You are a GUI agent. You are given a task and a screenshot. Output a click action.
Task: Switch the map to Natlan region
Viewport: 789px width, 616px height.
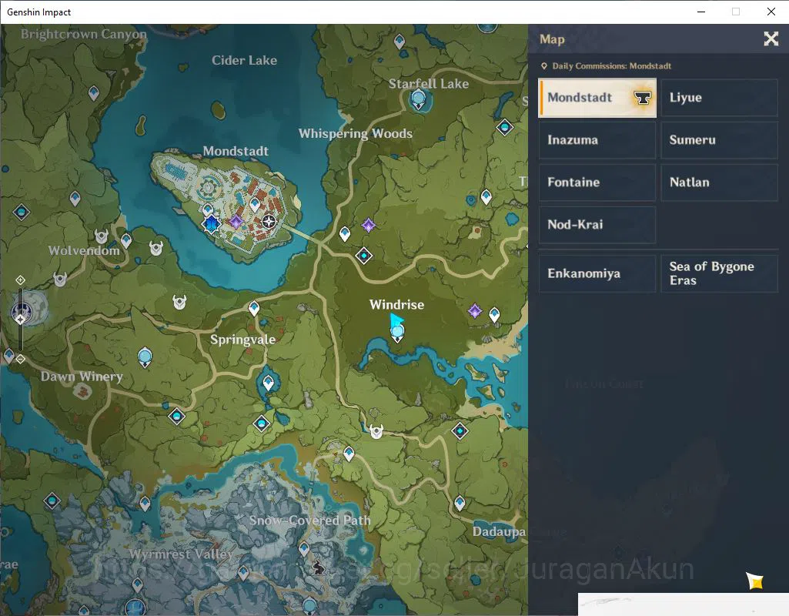[719, 182]
